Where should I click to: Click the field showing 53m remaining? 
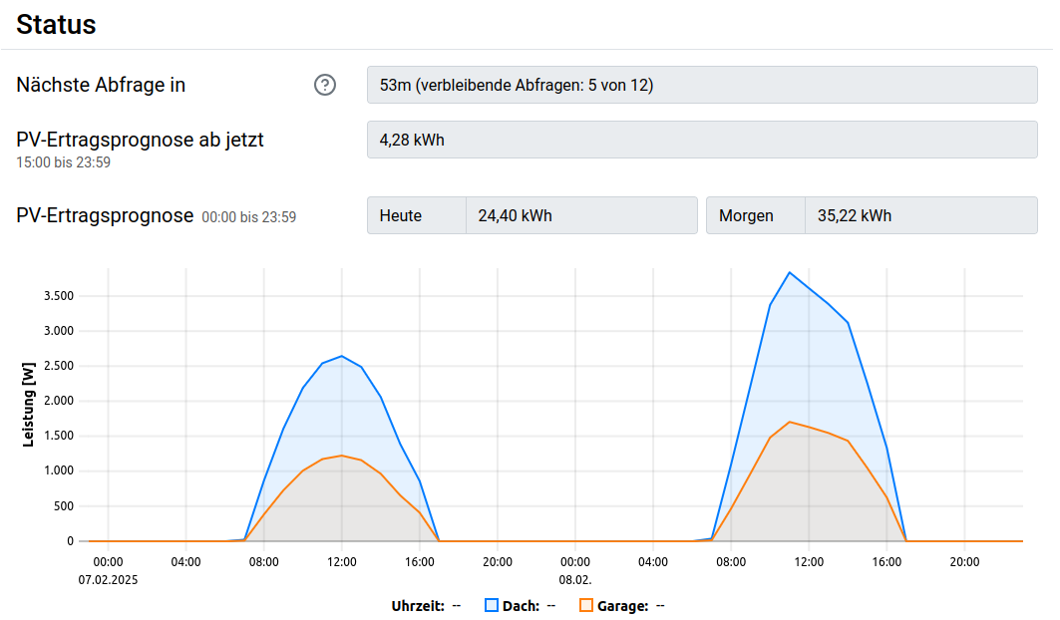tap(702, 85)
